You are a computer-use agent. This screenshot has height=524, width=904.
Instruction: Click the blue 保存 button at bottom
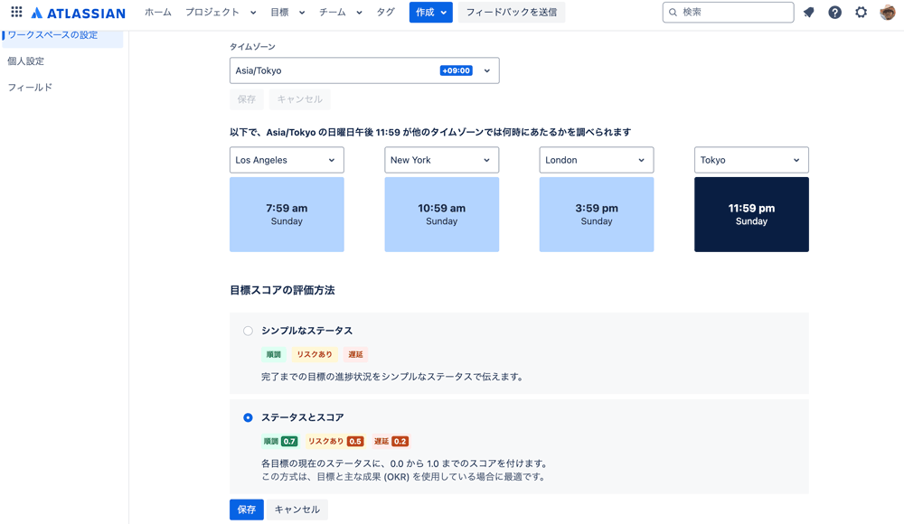[246, 510]
